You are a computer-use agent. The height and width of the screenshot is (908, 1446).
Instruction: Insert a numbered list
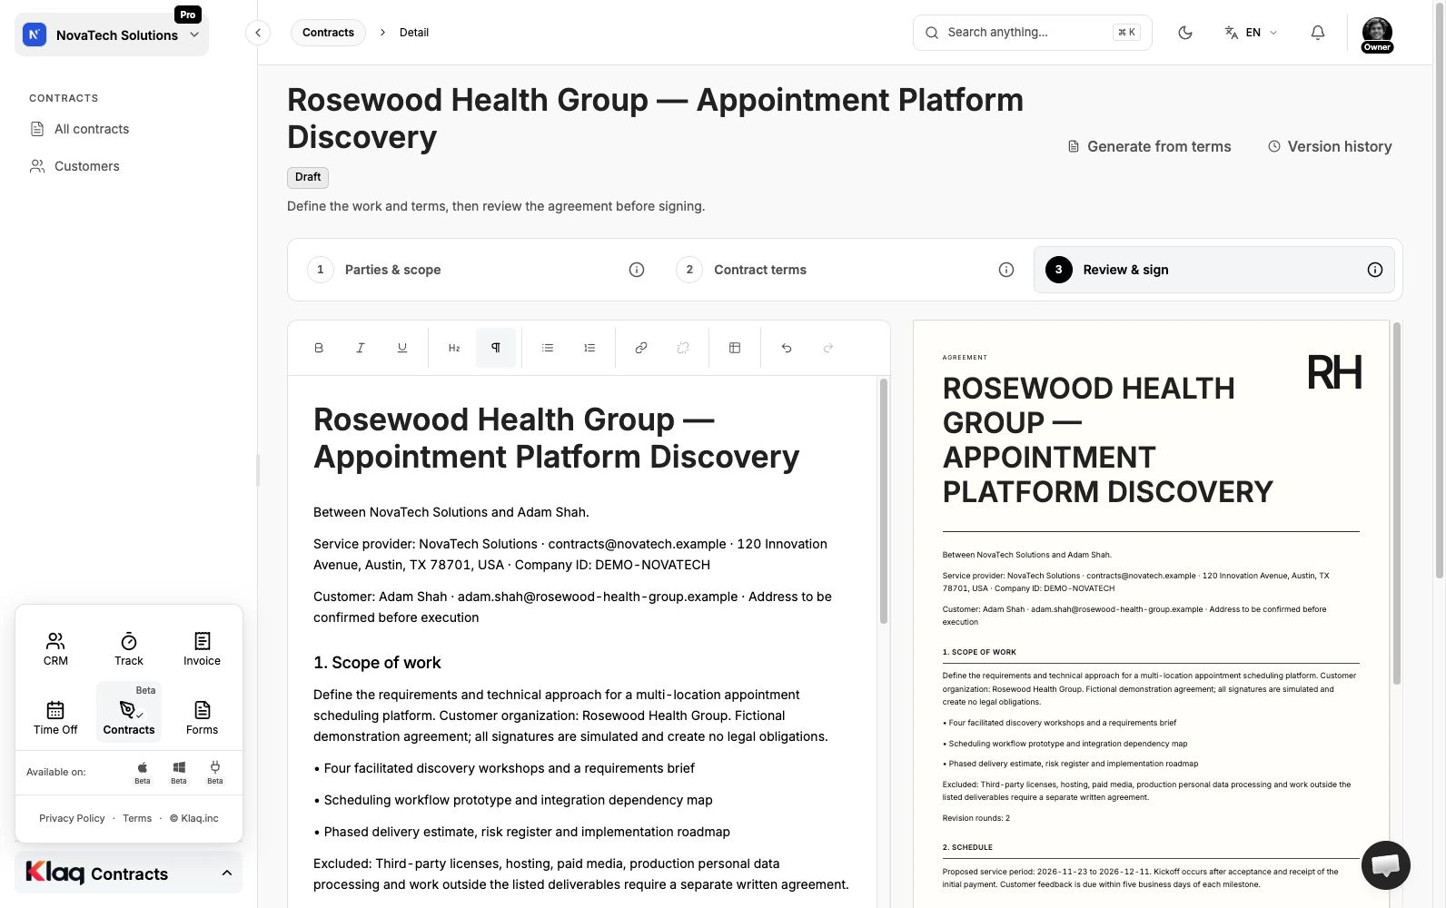coord(589,348)
